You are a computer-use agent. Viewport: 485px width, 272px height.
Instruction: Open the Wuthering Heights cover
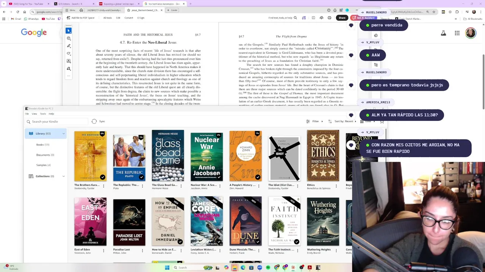pos(323,221)
